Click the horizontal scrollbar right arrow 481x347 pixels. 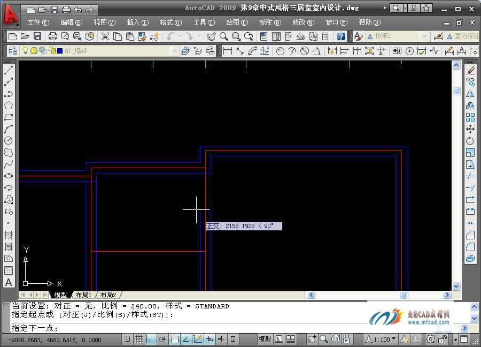pyautogui.click(x=447, y=295)
